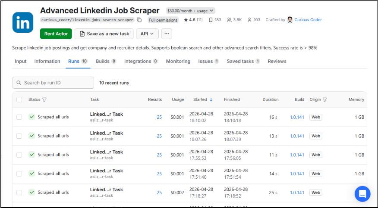The width and height of the screenshot is (378, 208).
Task: Click Save as a new task
Action: (x=104, y=34)
